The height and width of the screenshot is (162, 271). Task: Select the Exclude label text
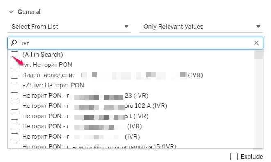252,157
